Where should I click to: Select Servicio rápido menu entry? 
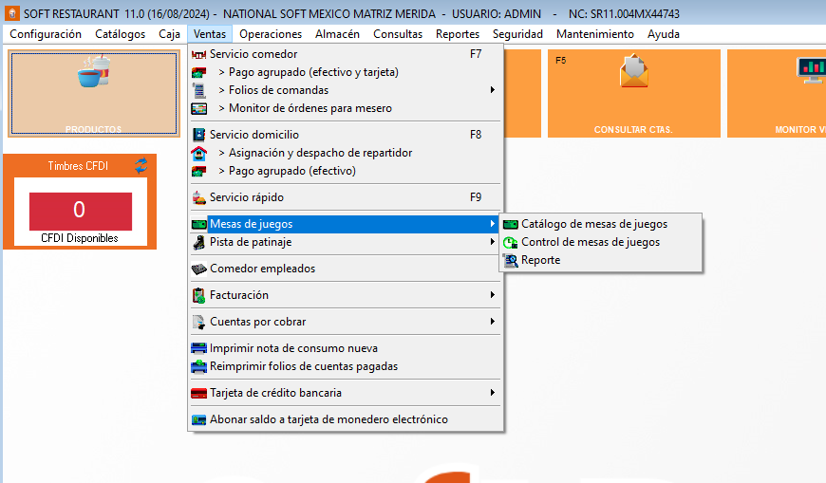pyautogui.click(x=346, y=197)
